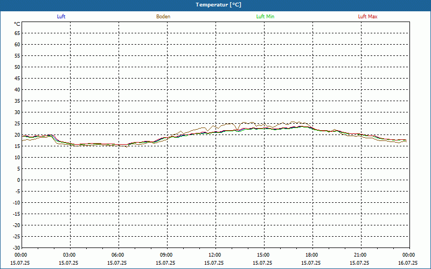Click the red Luft Max legend label
431x269 pixels.
point(367,17)
